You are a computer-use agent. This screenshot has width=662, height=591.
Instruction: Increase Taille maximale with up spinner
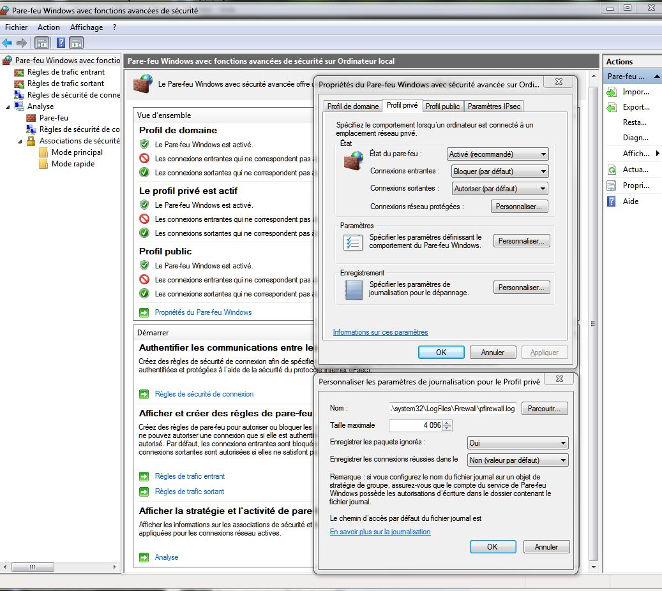(447, 423)
